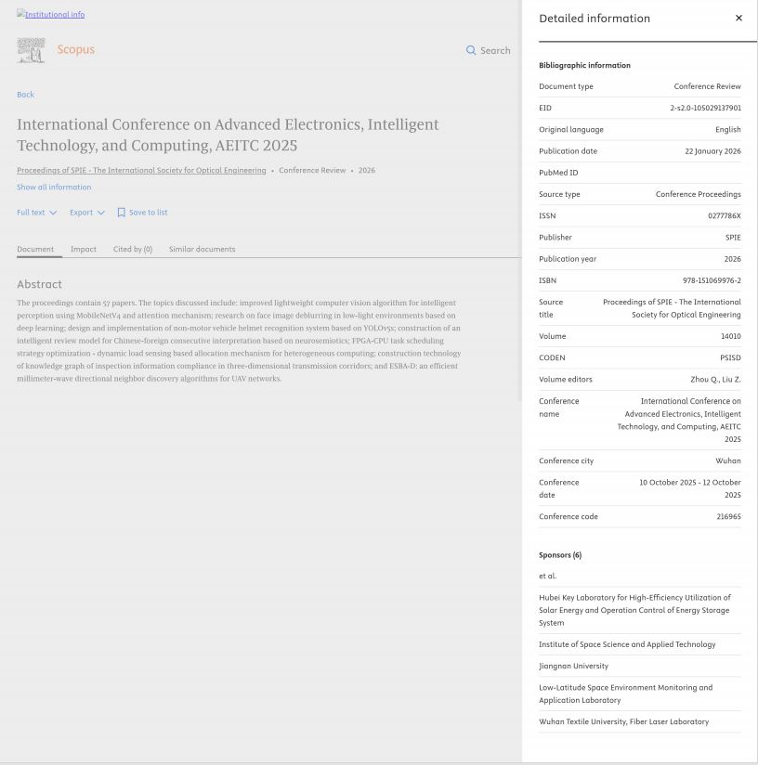Click the Save to list text
The width and height of the screenshot is (758, 765).
tap(148, 213)
